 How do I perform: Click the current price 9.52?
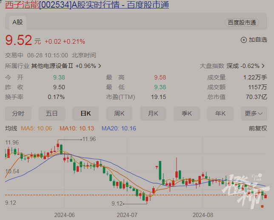19,40
